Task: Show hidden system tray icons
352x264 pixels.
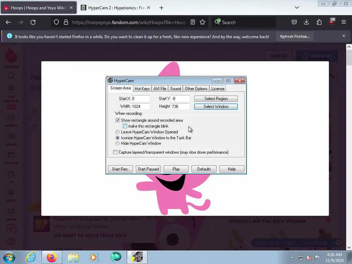Action: (292, 258)
